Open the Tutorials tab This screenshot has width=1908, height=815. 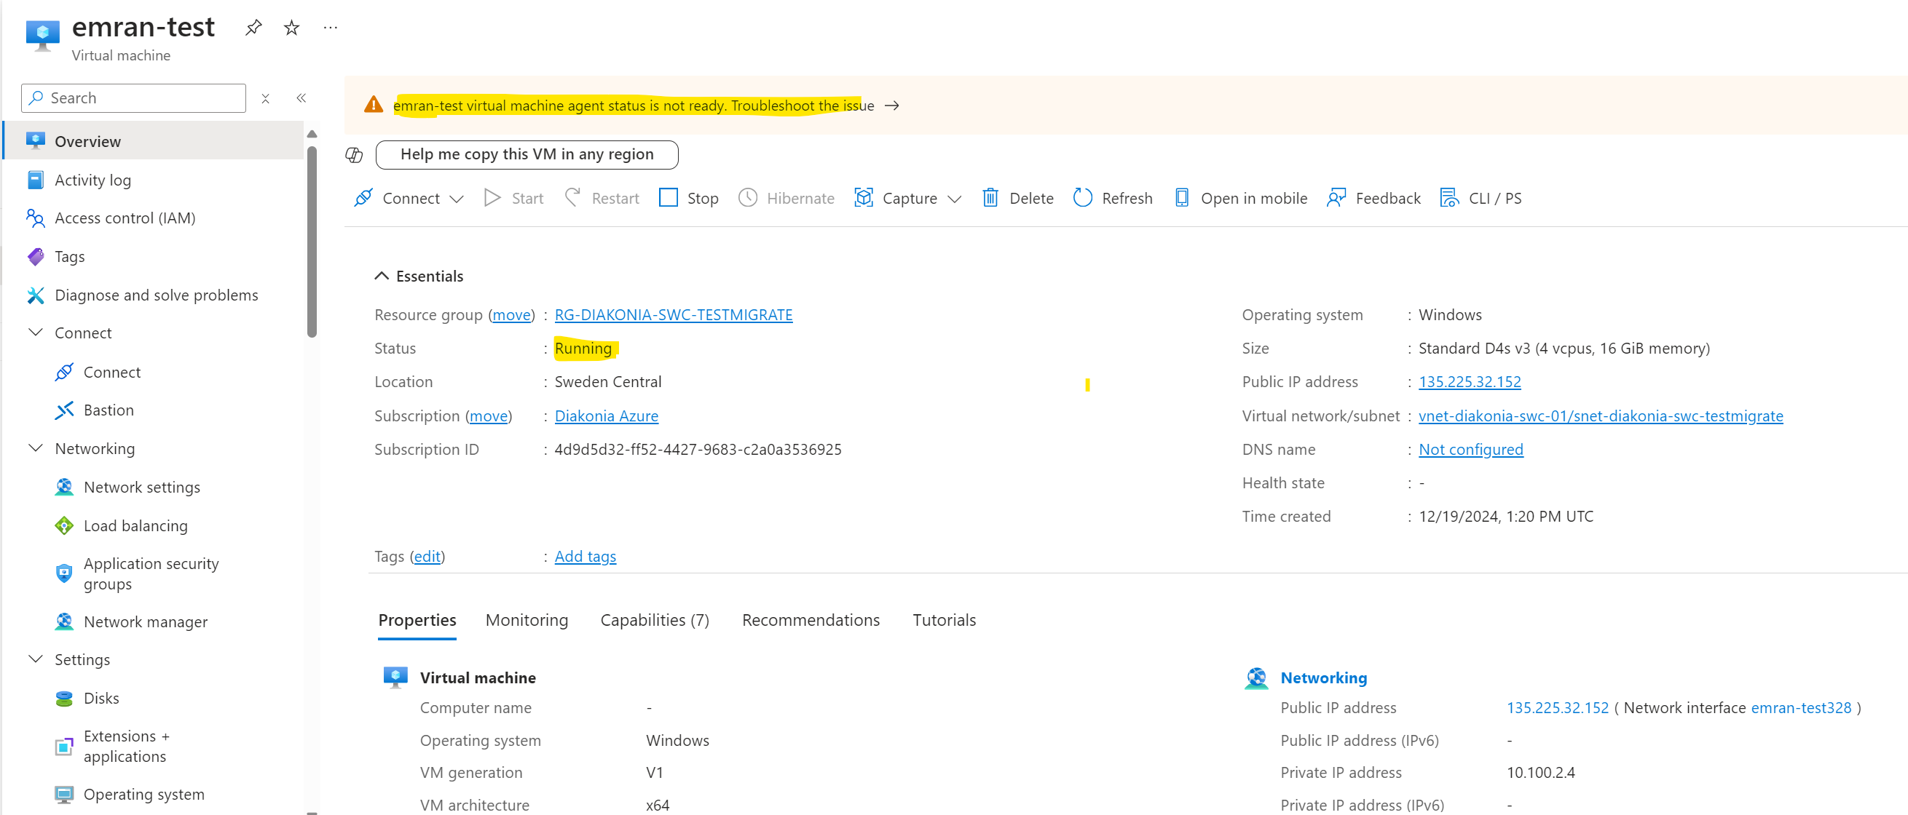point(944,619)
